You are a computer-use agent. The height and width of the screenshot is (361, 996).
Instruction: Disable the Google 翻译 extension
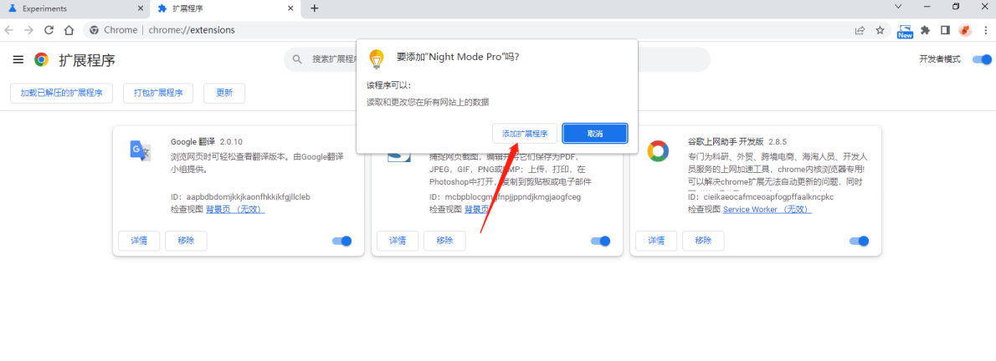[x=341, y=242]
